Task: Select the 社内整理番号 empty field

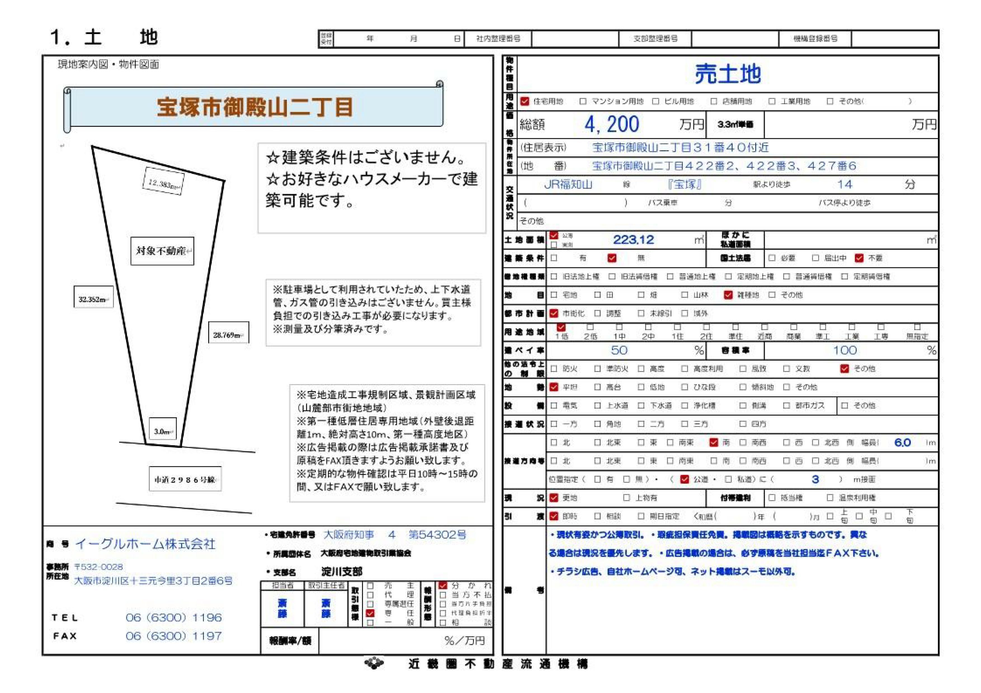Action: click(x=575, y=39)
